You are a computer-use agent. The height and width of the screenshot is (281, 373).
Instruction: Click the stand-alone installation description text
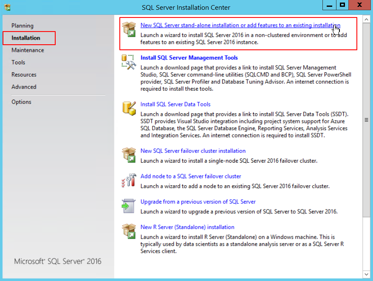[x=243, y=39]
